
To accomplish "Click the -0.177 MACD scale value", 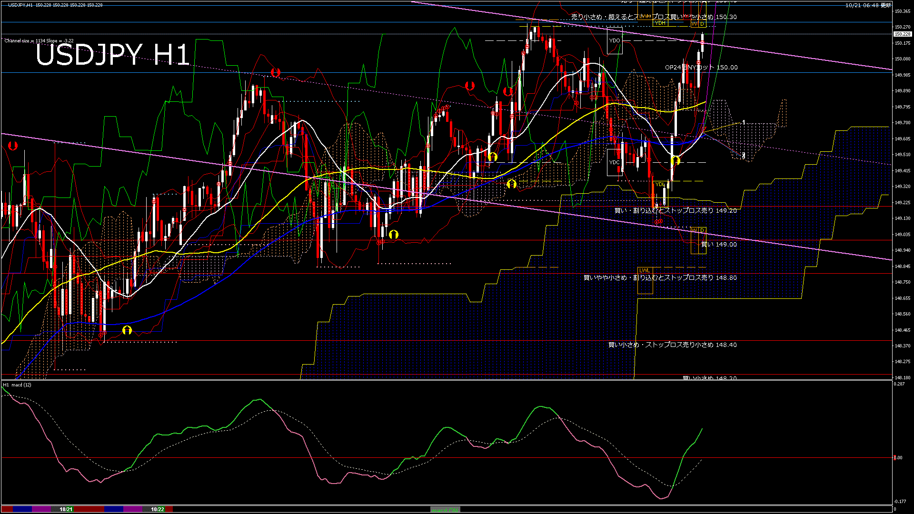I will click(x=900, y=501).
